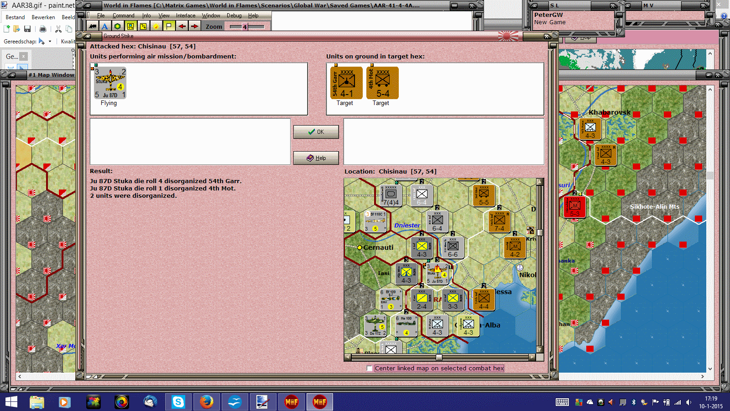Click the combat map vertical scrollbar thumb
The height and width of the screenshot is (411, 730).
click(x=540, y=232)
